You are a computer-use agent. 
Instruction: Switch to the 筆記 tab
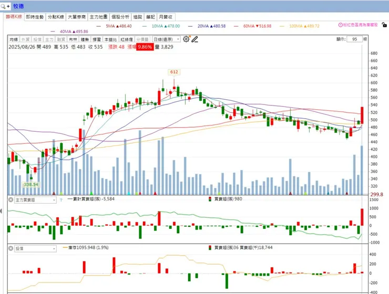(x=150, y=17)
